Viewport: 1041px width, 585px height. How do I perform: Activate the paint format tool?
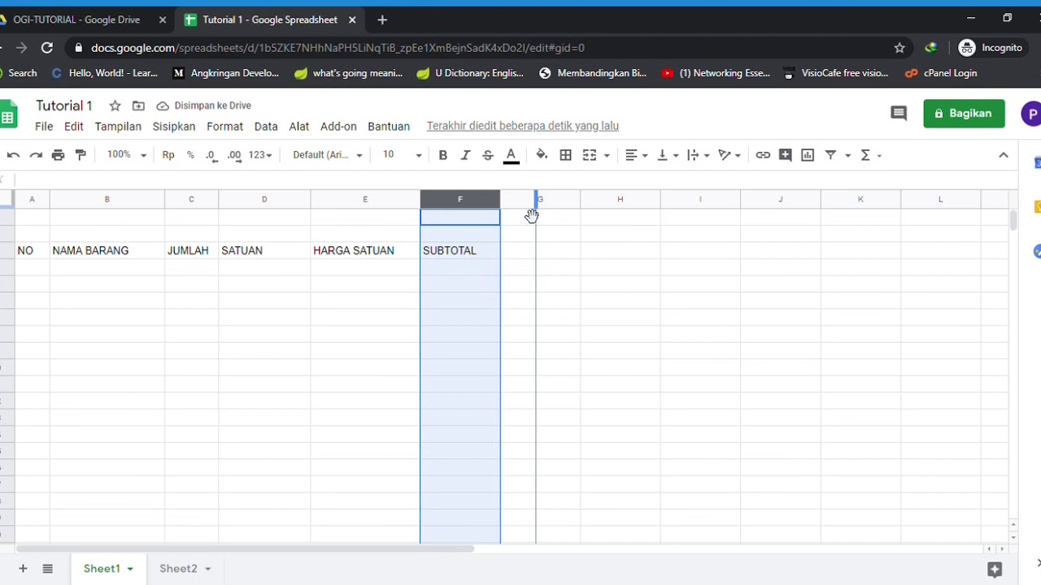tap(81, 155)
